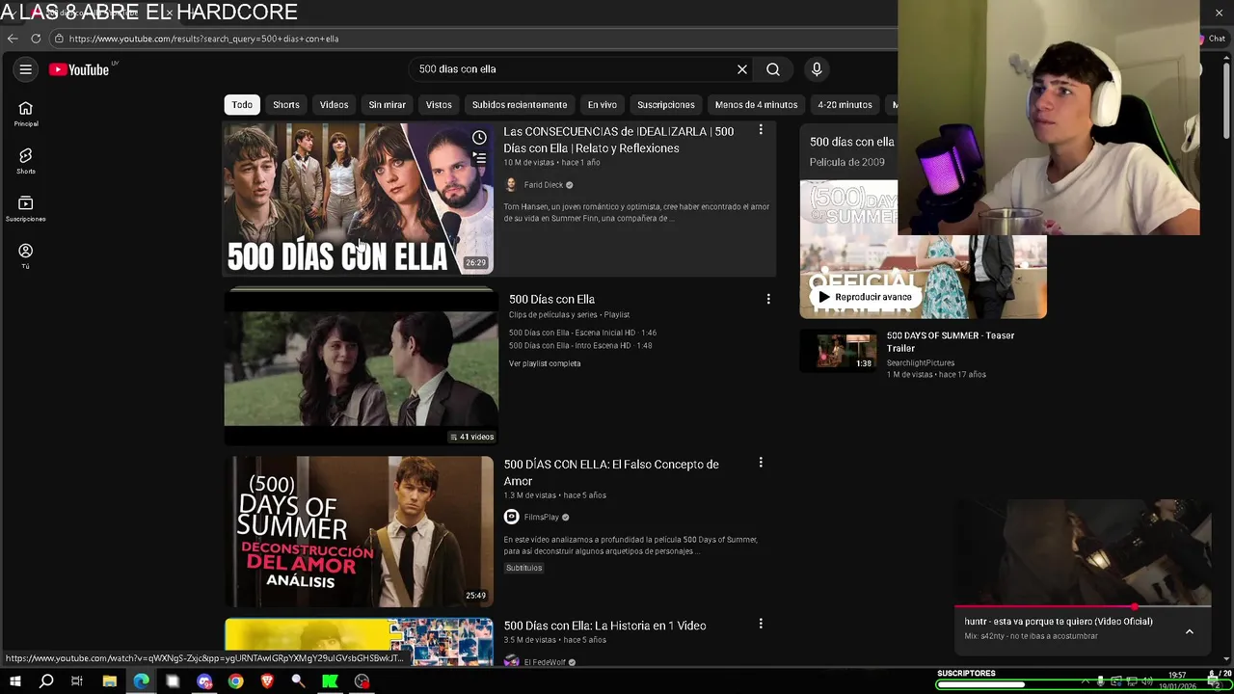This screenshot has width=1234, height=694.
Task: Add Farid Dieck video to queue icon
Action: [x=479, y=158]
